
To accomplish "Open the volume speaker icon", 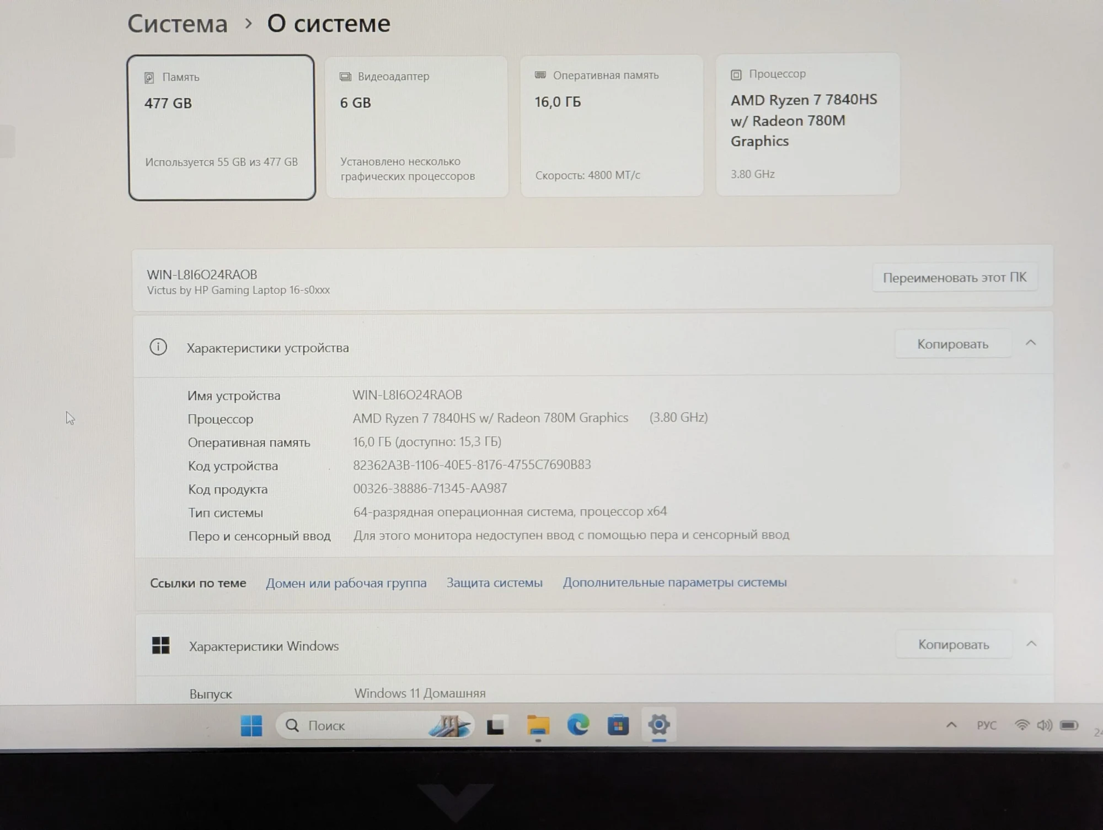I will click(1045, 725).
